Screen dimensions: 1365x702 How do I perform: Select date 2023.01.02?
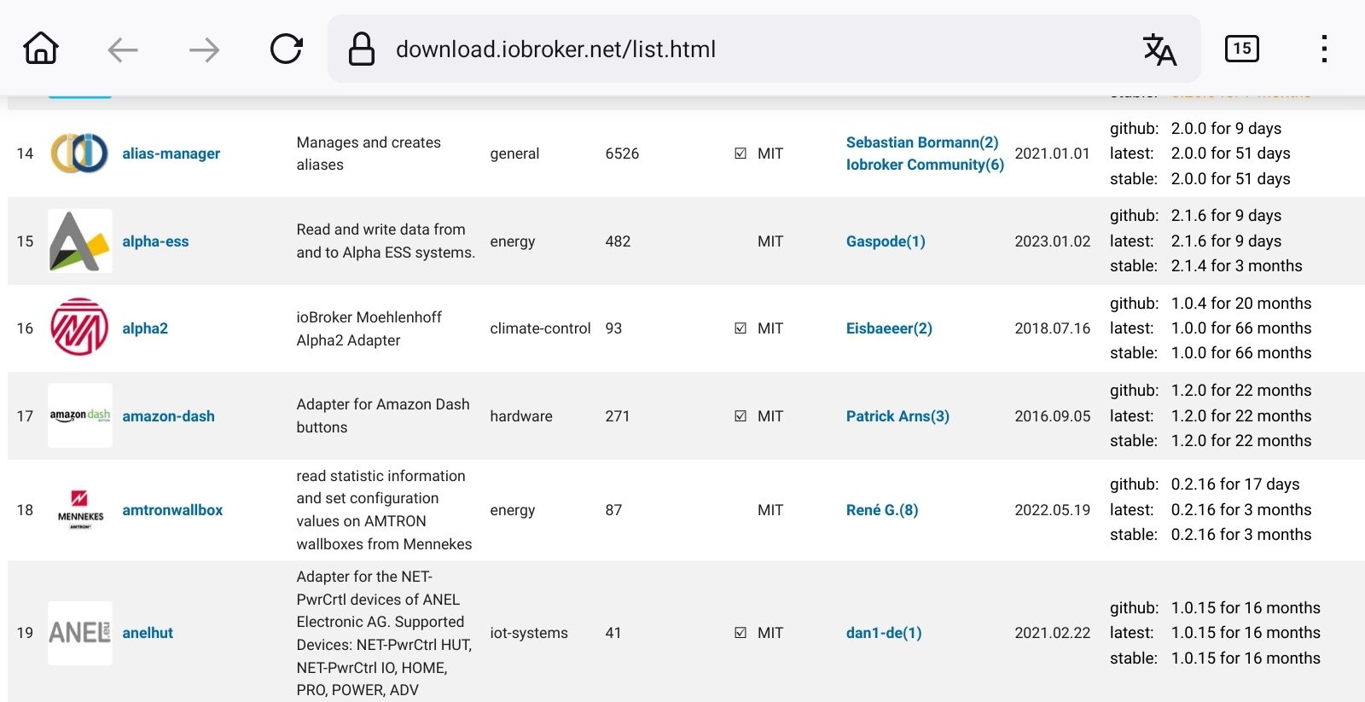(1052, 241)
